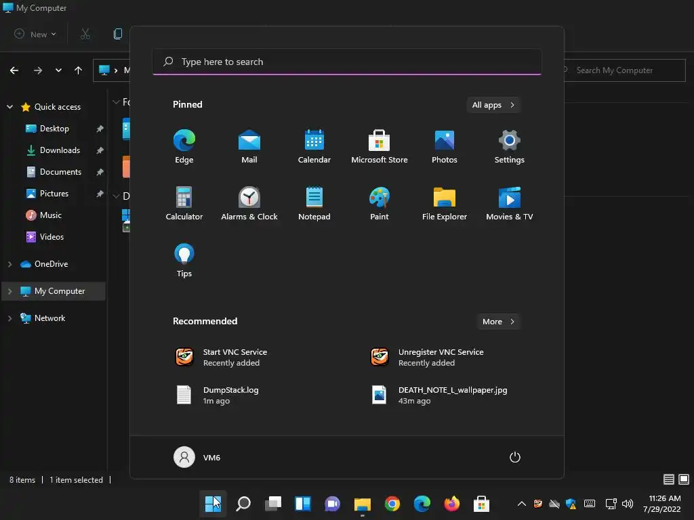Screen dimensions: 694x520
Task: Launch Movies & TV
Action: (510, 203)
